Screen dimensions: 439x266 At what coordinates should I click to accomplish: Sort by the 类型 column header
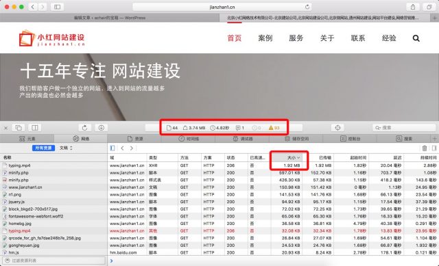(162, 158)
